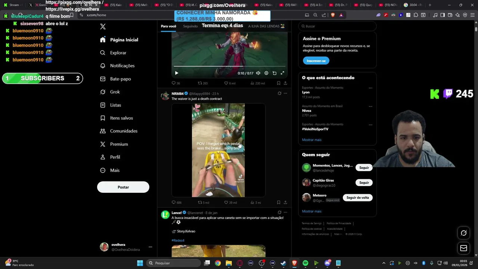Viewport: 478px width, 269px height.
Task: Open floating messages envelope button
Action: [463, 248]
